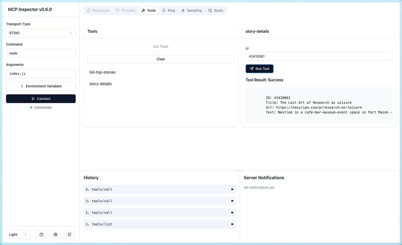Image resolution: width=402 pixels, height=245 pixels.
Task: Click the History panel resize handle
Action: coord(240,170)
